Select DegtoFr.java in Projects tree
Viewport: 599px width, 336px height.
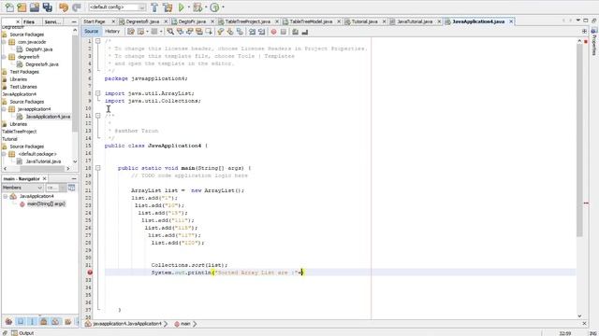[x=38, y=49]
